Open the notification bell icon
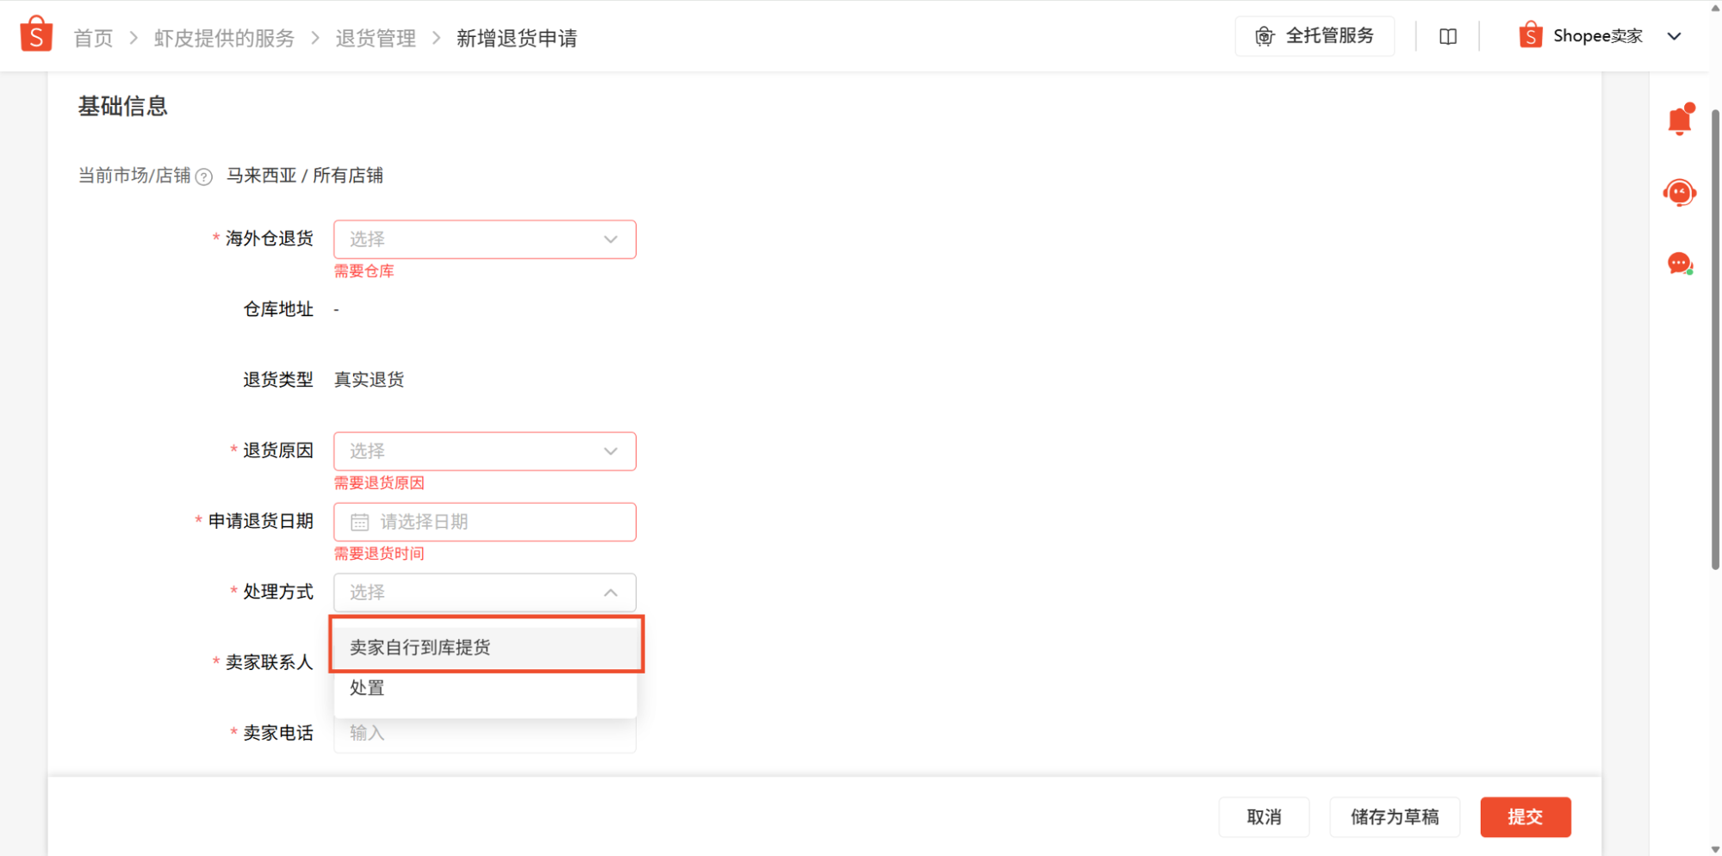 pyautogui.click(x=1681, y=119)
